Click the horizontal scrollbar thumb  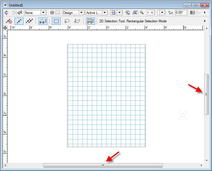(103, 165)
